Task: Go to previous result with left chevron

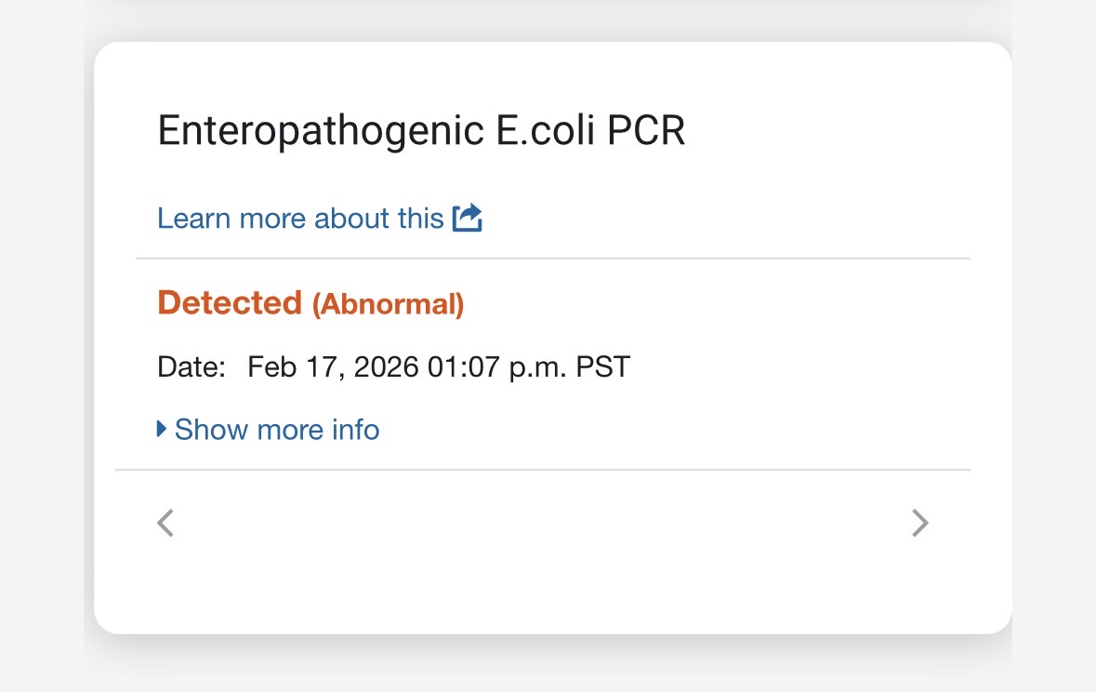Action: (x=165, y=524)
